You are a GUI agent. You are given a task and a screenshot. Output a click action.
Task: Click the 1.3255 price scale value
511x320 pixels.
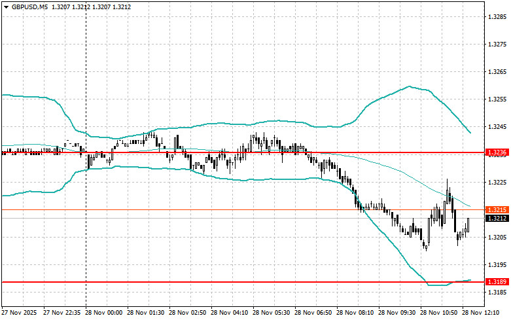(x=498, y=99)
